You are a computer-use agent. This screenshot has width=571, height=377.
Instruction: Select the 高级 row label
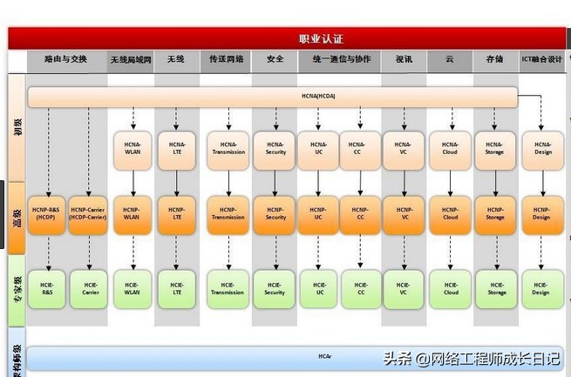[17, 219]
